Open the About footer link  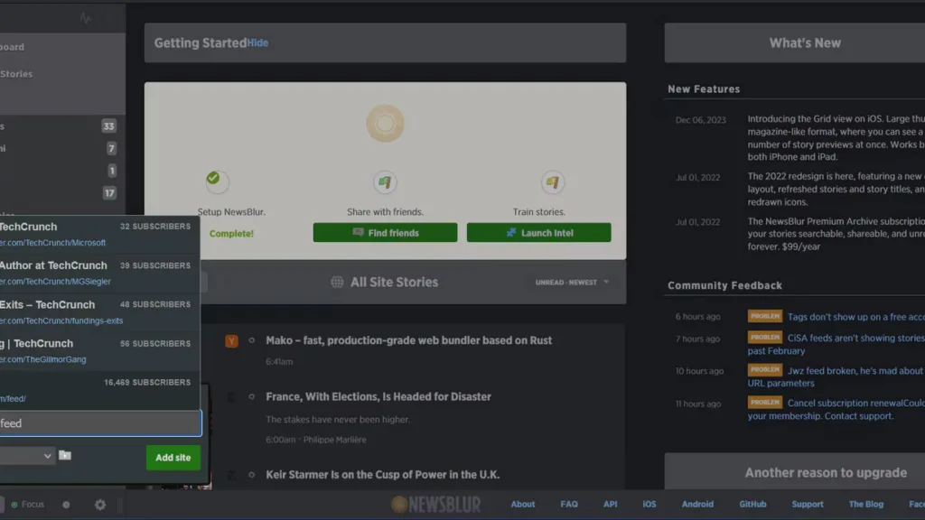click(x=523, y=505)
